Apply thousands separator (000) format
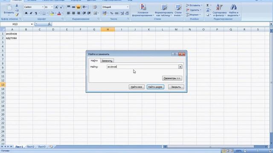This screenshot has width=273, height=153. pyautogui.click(x=116, y=13)
